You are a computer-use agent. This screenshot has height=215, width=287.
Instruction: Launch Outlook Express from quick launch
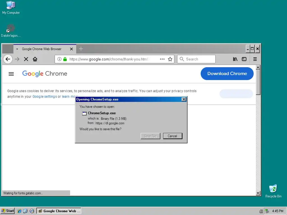tap(26, 211)
